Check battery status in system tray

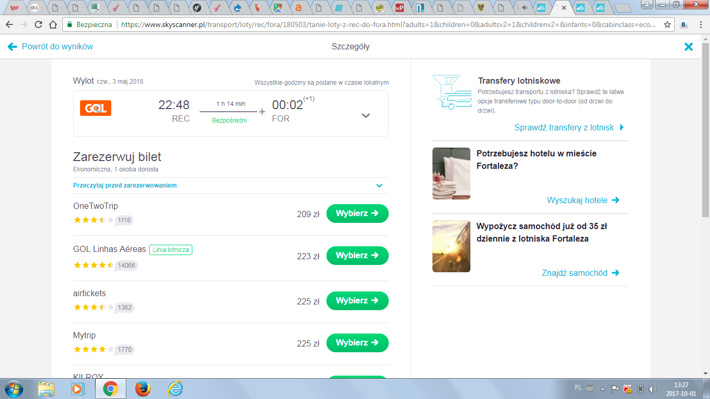(640, 389)
